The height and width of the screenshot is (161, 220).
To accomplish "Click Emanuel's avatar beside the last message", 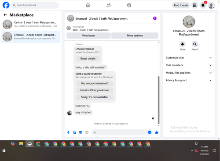I will (70, 113).
